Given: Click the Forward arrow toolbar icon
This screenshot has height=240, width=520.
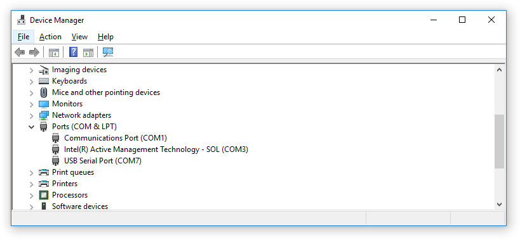Looking at the screenshot, I should (34, 52).
